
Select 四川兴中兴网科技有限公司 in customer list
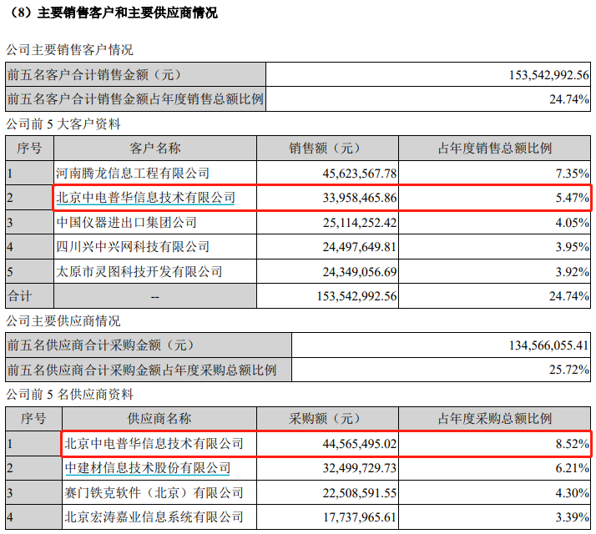point(132,247)
